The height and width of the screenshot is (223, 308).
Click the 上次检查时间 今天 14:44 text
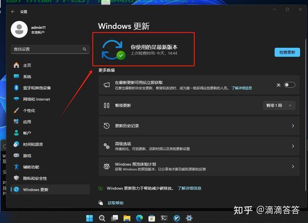(154, 53)
